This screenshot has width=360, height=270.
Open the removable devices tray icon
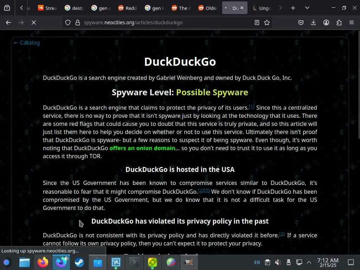(x=289, y=262)
